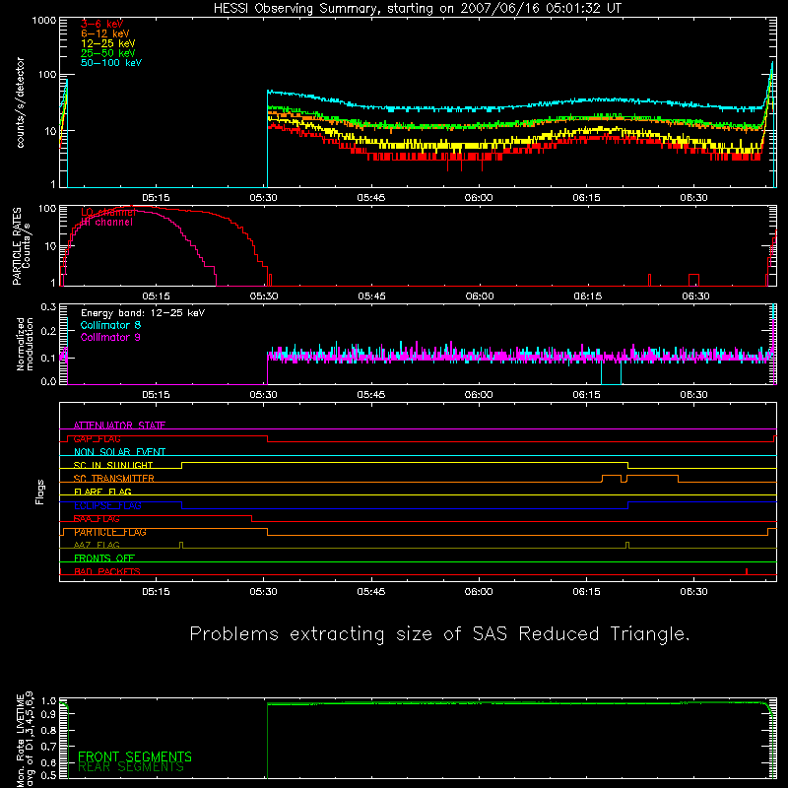Click the Normalized modulation axis label
Screen dimensions: 788x788
click(x=24, y=344)
